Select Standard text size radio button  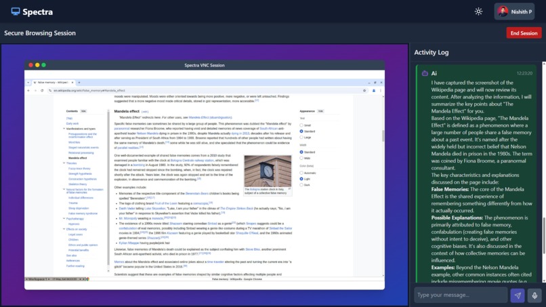tap(301, 131)
